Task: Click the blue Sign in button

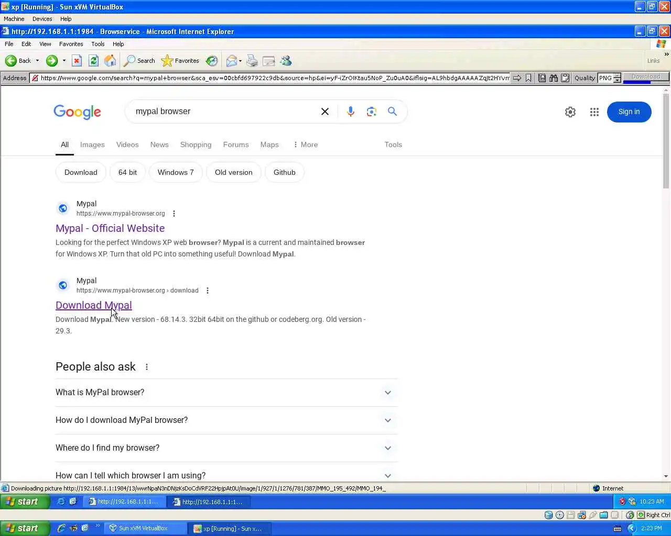Action: pyautogui.click(x=629, y=112)
